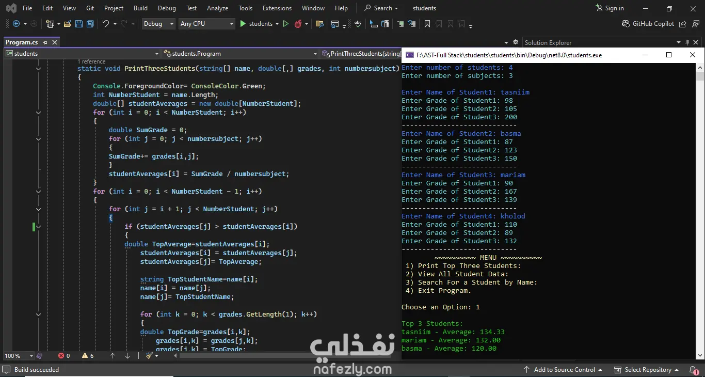
Task: Pin the Program.cs tab
Action: (45, 42)
